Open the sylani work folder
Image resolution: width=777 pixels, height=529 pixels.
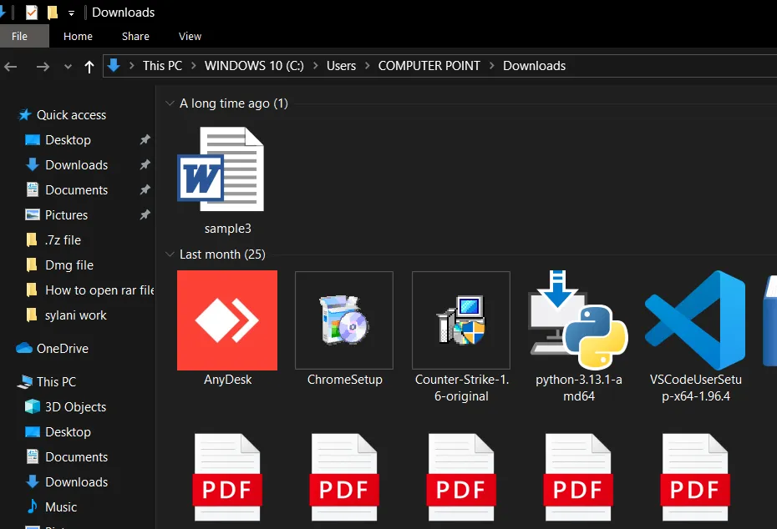coord(75,315)
